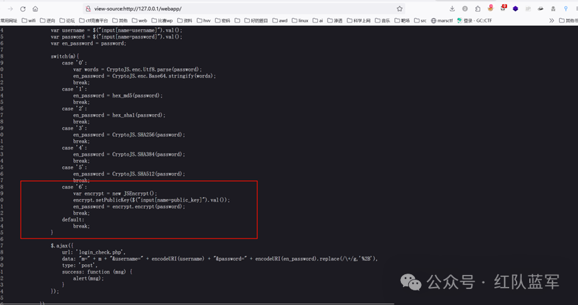Open the linux bookmark folder

click(x=299, y=21)
